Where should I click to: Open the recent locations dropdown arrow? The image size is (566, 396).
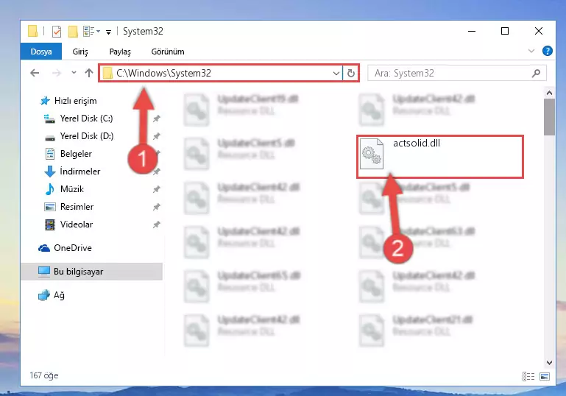(74, 73)
